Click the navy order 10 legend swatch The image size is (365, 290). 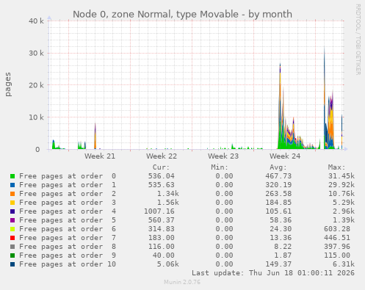(x=12, y=264)
